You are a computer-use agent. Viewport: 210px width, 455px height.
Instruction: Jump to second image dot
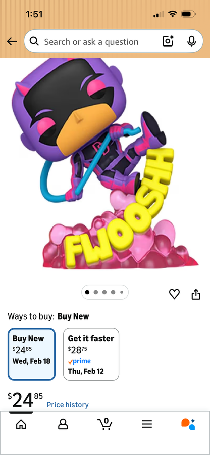click(x=96, y=292)
